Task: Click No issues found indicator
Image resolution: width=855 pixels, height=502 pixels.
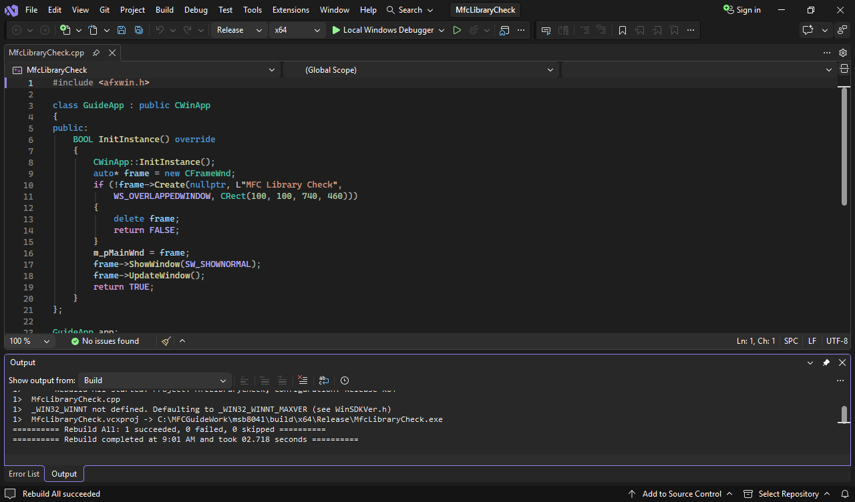Action: pos(105,341)
